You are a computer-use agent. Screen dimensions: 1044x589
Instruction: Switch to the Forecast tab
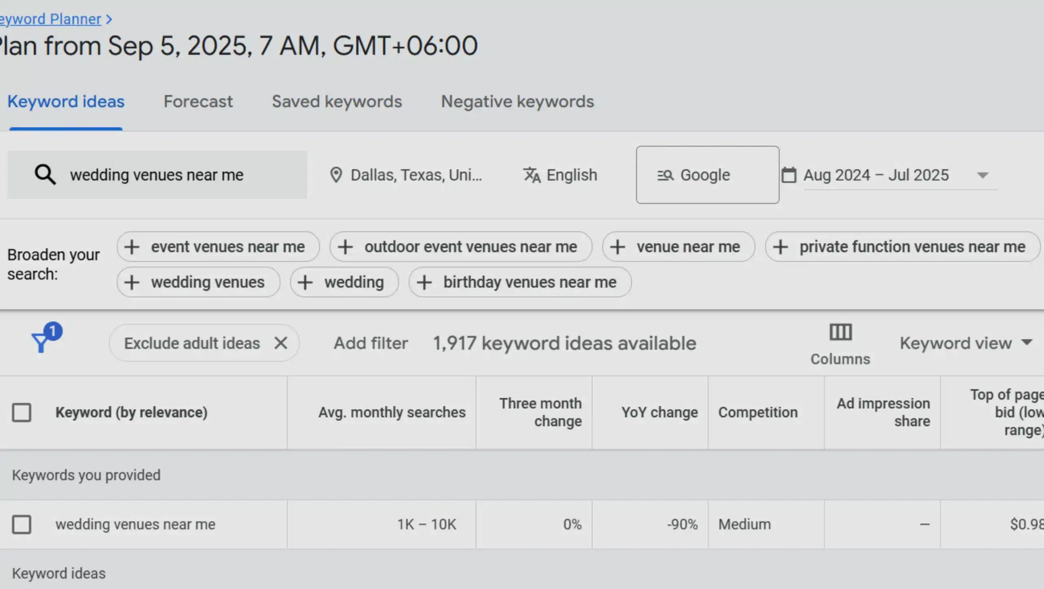tap(198, 101)
